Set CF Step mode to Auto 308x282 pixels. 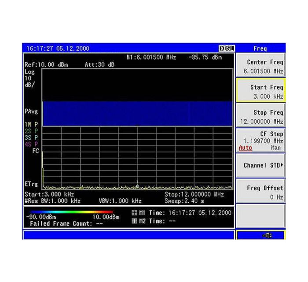click(x=246, y=148)
